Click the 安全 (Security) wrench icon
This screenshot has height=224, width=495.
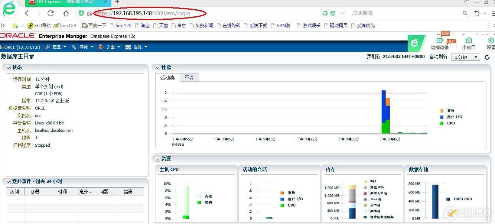(101, 46)
